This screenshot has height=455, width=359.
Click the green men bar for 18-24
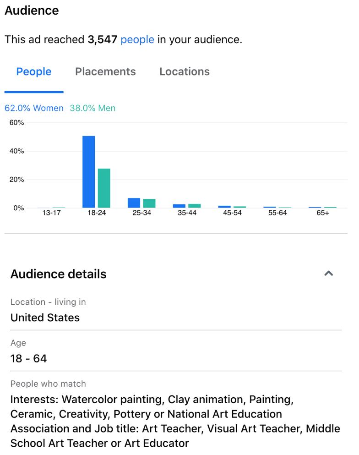tap(104, 188)
